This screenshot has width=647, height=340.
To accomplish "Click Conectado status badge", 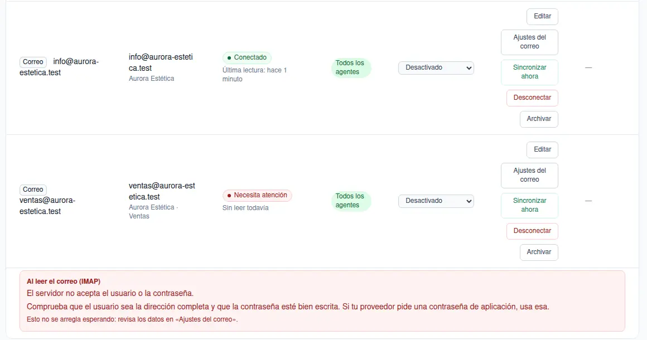I will click(x=247, y=58).
